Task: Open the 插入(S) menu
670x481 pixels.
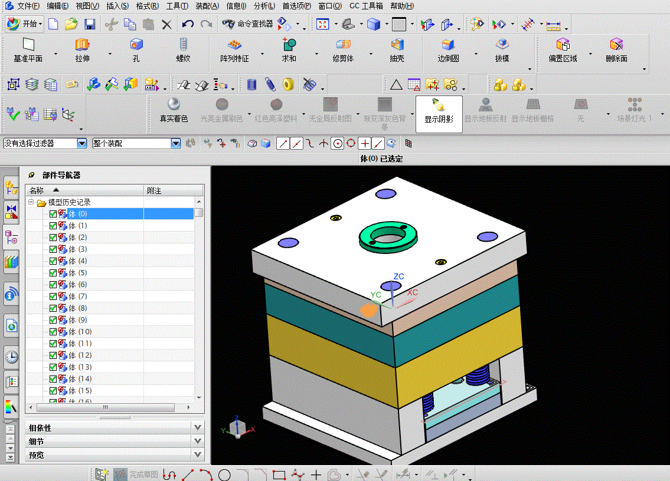Action: 117,6
